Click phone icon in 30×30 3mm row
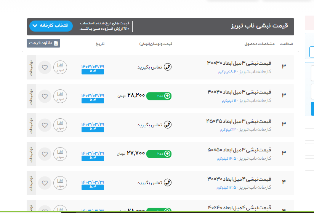This screenshot has width=314, height=213. (167, 67)
